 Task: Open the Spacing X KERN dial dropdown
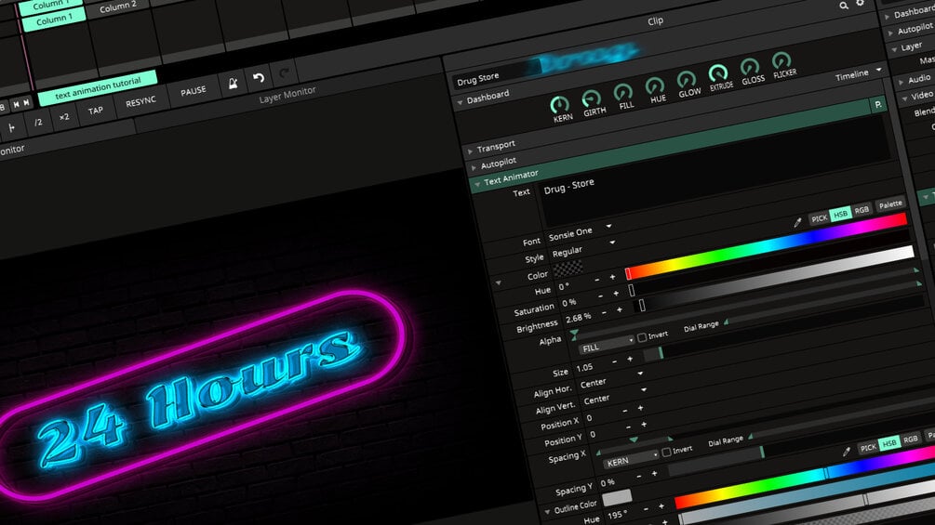click(x=631, y=460)
